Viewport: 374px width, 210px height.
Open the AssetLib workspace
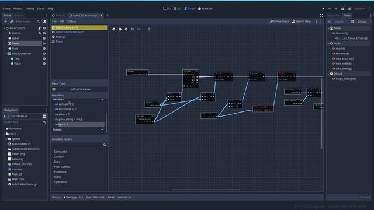tap(205, 9)
